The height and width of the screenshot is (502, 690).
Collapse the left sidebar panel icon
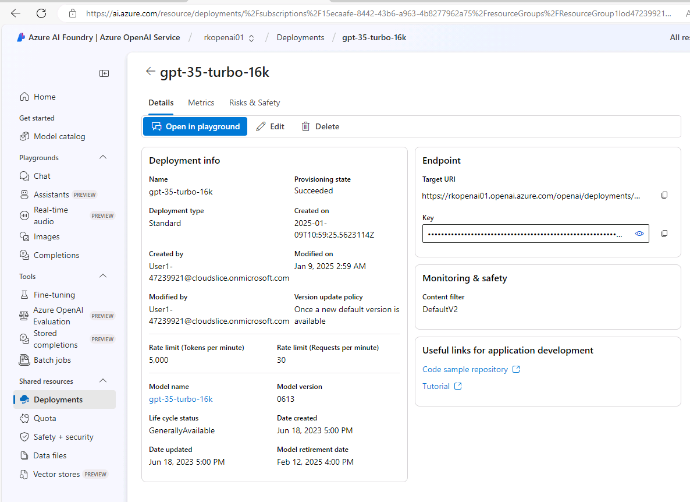tap(104, 73)
